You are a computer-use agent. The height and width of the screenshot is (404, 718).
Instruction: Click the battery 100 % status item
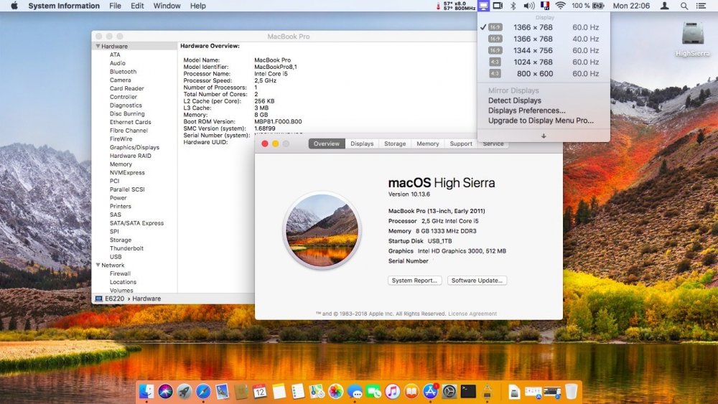[x=588, y=6]
